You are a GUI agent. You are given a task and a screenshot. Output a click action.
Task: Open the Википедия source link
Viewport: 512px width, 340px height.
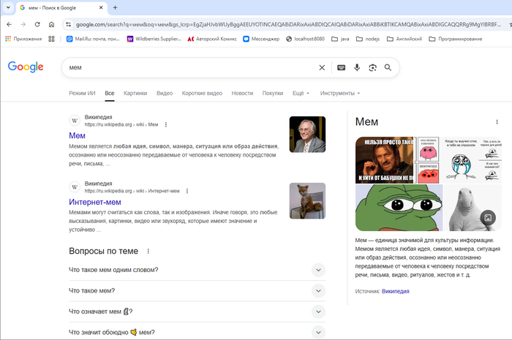click(x=396, y=292)
